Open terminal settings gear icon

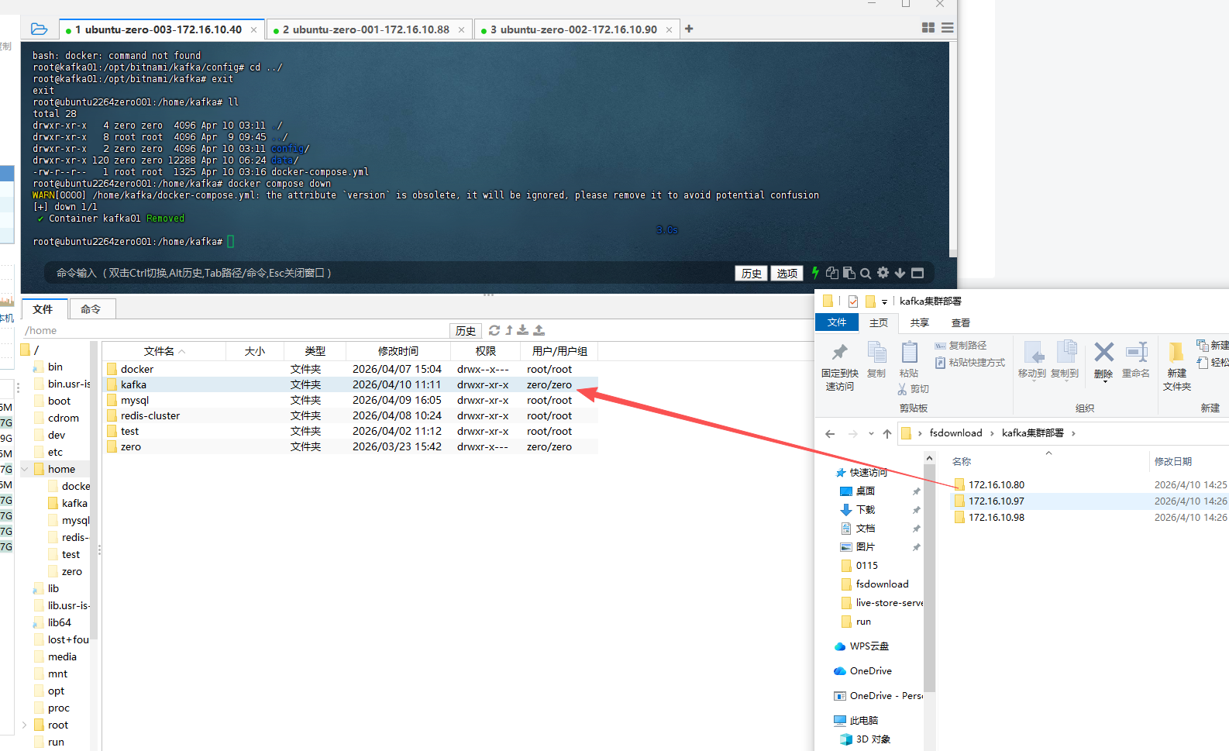pos(883,273)
